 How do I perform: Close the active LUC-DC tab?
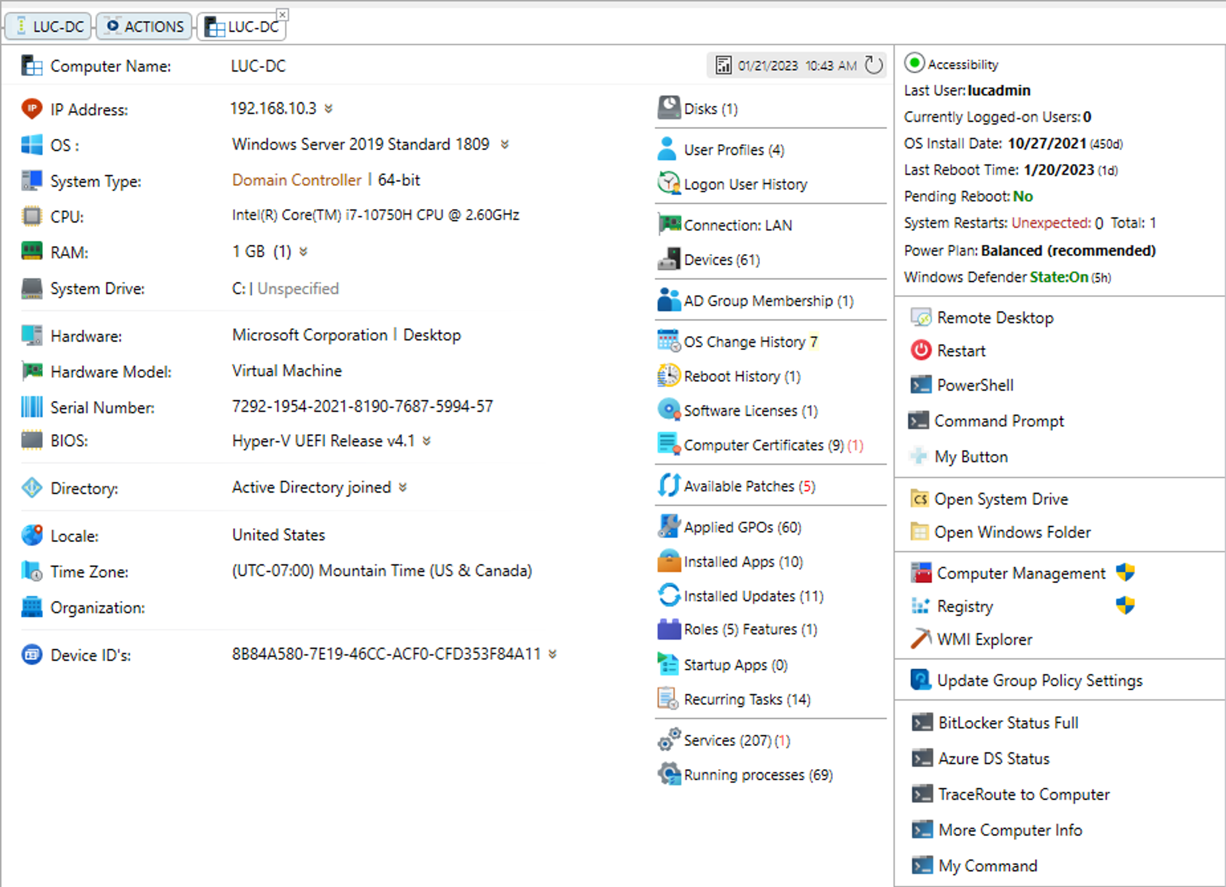click(x=282, y=15)
